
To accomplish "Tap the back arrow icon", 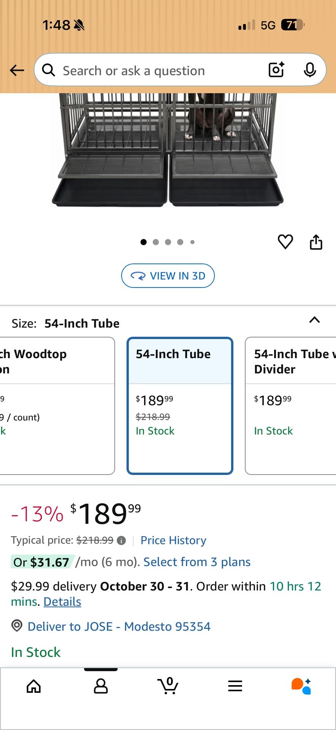I will [x=17, y=70].
